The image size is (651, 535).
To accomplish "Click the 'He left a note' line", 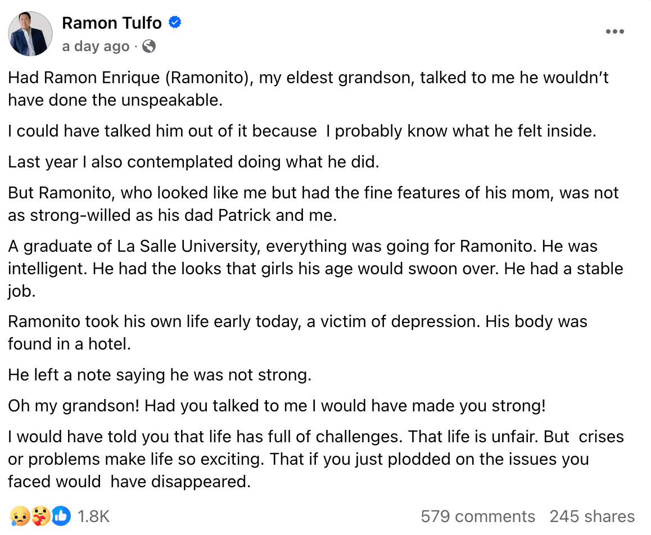I will 160,375.
